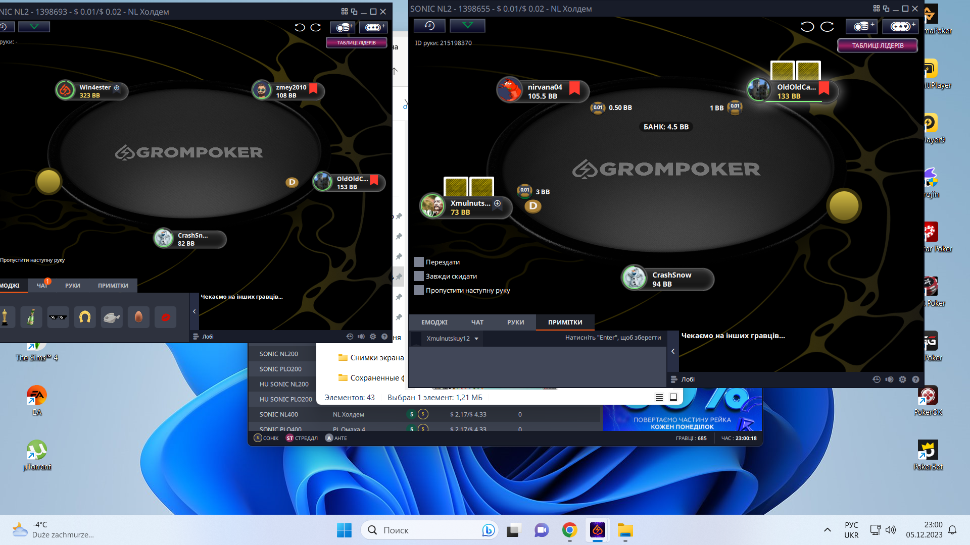Show hidden tray icons chevron
Image resolution: width=970 pixels, height=545 pixels.
click(x=827, y=530)
